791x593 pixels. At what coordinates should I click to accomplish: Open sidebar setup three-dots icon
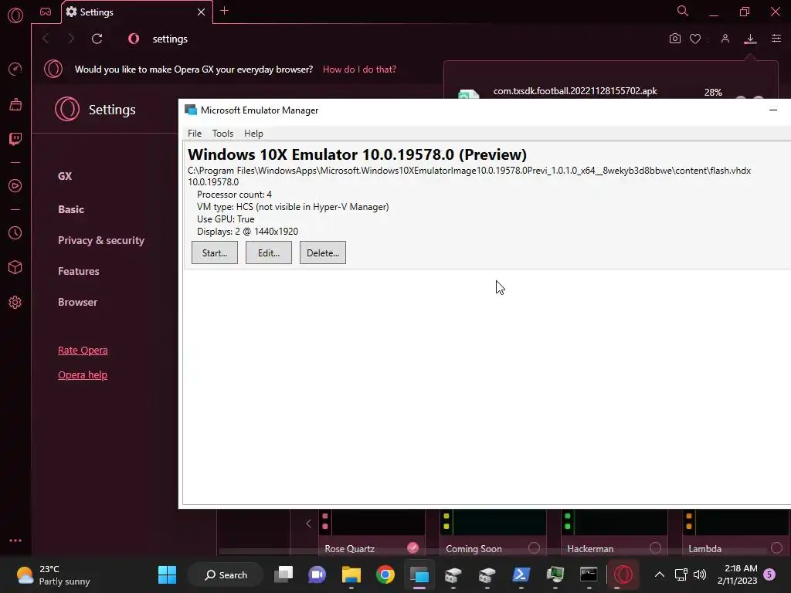point(15,540)
